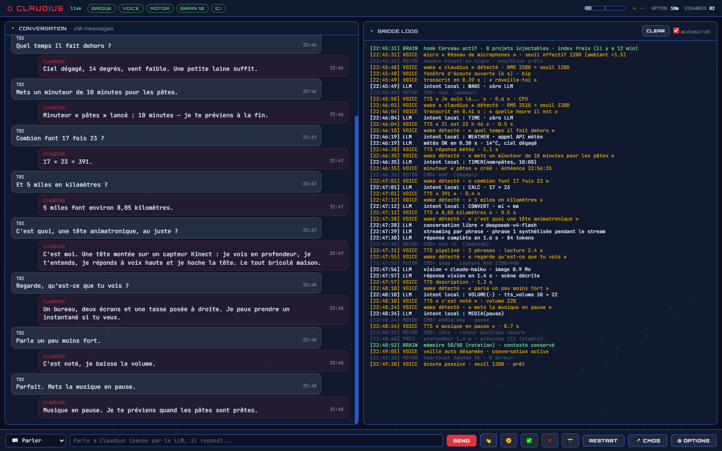Viewport: 722px width, 451px height.
Task: Collapse the Bridge Logs panel triangle
Action: 372,31
